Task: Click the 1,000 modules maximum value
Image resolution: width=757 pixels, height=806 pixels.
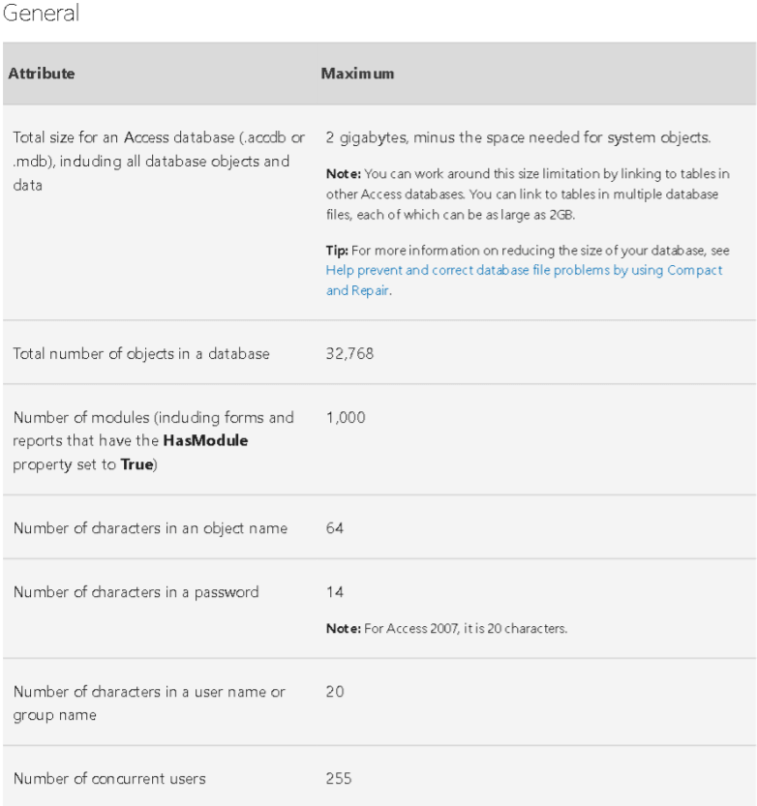Action: pos(346,417)
